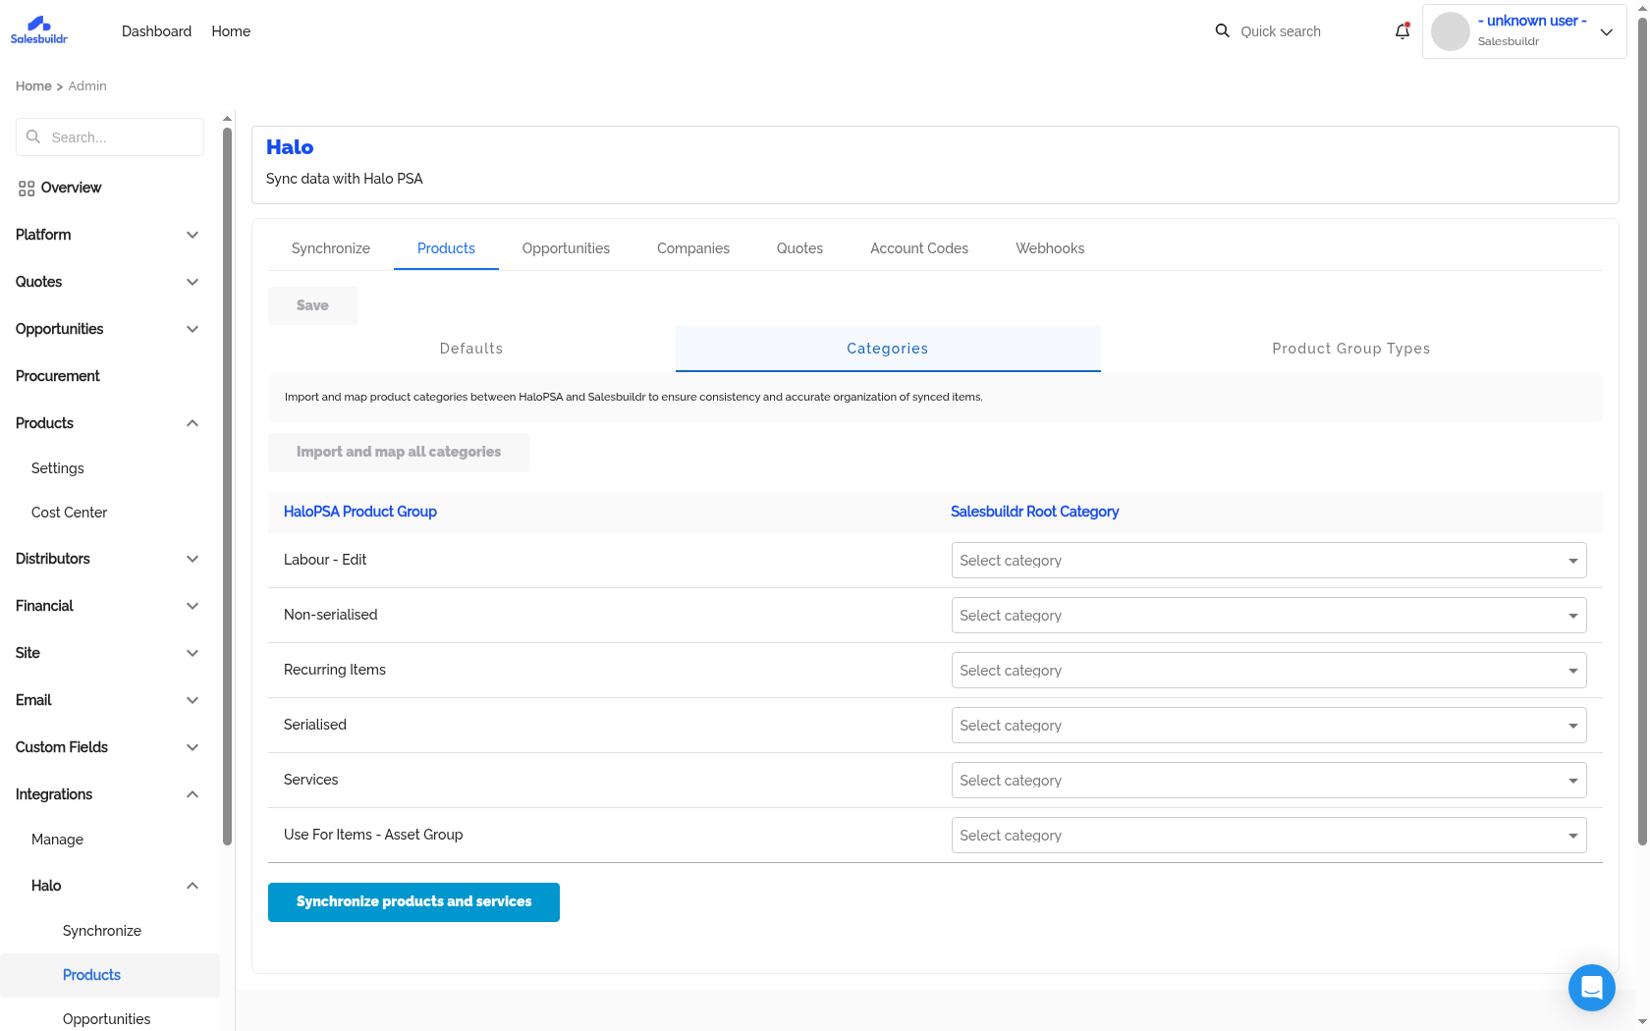The width and height of the screenshot is (1650, 1031).
Task: Click the Overview grid icon
Action: 27,189
